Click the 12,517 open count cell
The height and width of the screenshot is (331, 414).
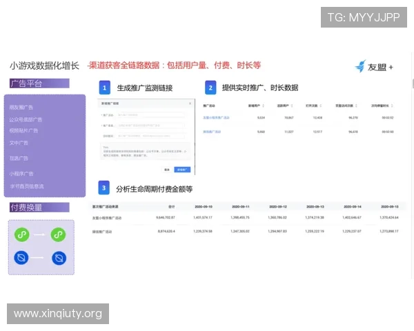click(317, 132)
